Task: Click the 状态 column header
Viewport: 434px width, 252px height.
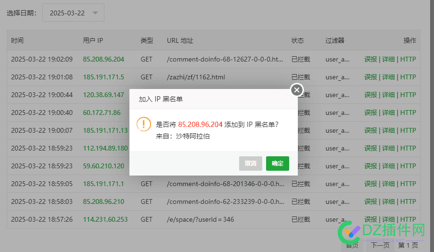Action: [x=297, y=40]
